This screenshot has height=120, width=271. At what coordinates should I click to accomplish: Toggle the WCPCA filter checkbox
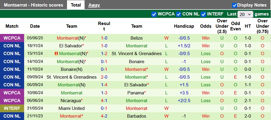(154, 14)
